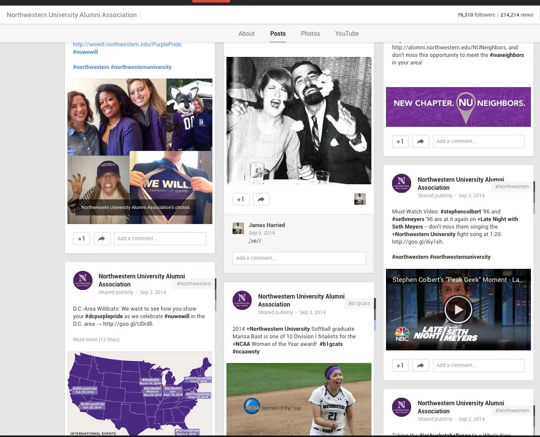Image resolution: width=540 pixels, height=437 pixels.
Task: Click the #b1gcats hashtag in the softball post text
Action: click(331, 344)
